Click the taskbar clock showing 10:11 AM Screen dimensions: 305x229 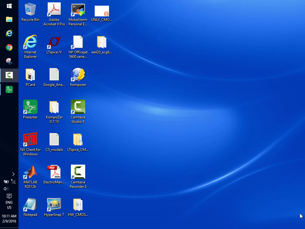(x=9, y=219)
